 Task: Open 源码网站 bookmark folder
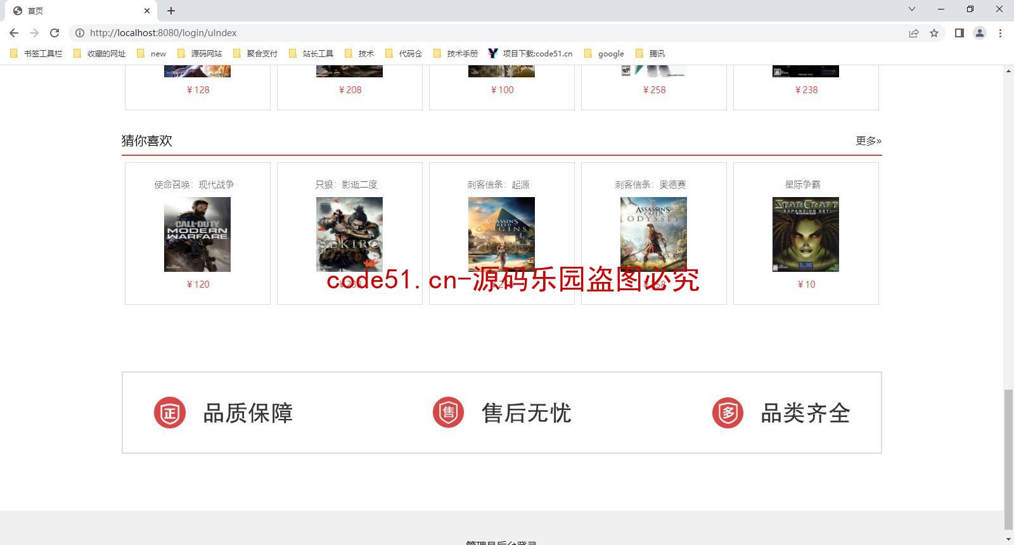(200, 54)
